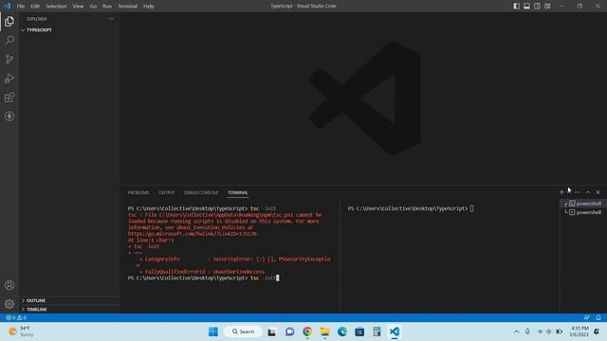Open Explorer more actions ellipsis
Screen dimensions: 607x341
(x=111, y=19)
